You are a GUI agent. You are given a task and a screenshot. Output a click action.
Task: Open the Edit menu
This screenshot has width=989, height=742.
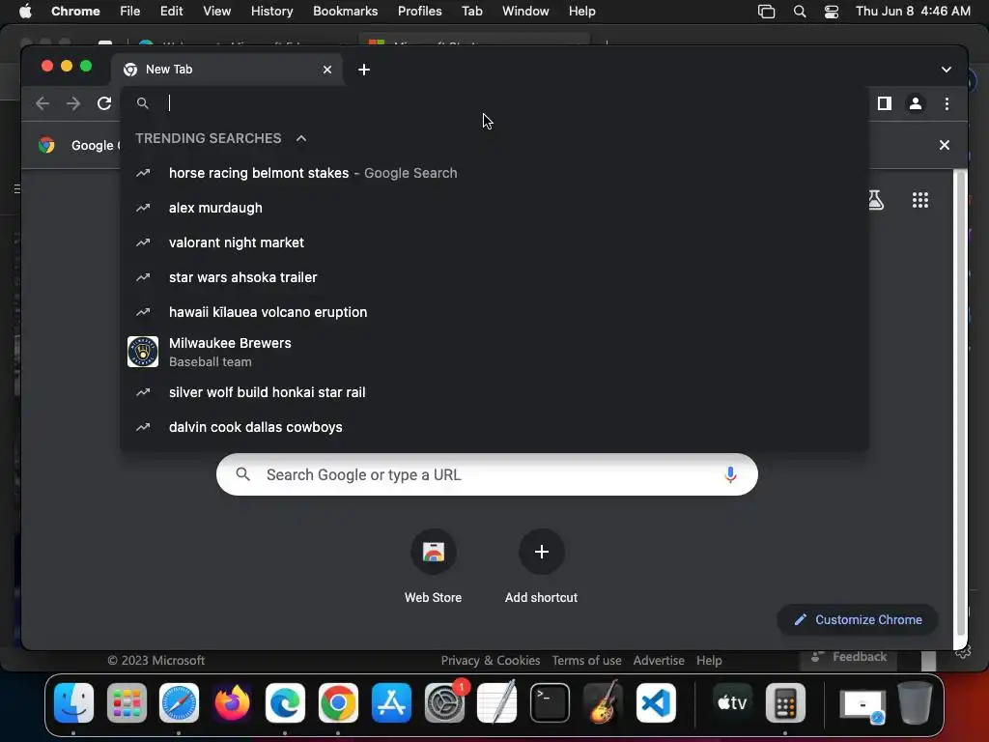[x=171, y=12]
